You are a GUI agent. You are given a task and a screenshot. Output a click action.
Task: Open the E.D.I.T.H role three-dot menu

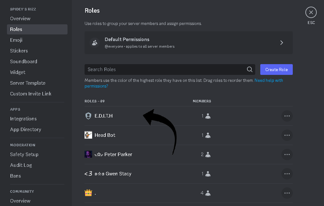(x=287, y=116)
